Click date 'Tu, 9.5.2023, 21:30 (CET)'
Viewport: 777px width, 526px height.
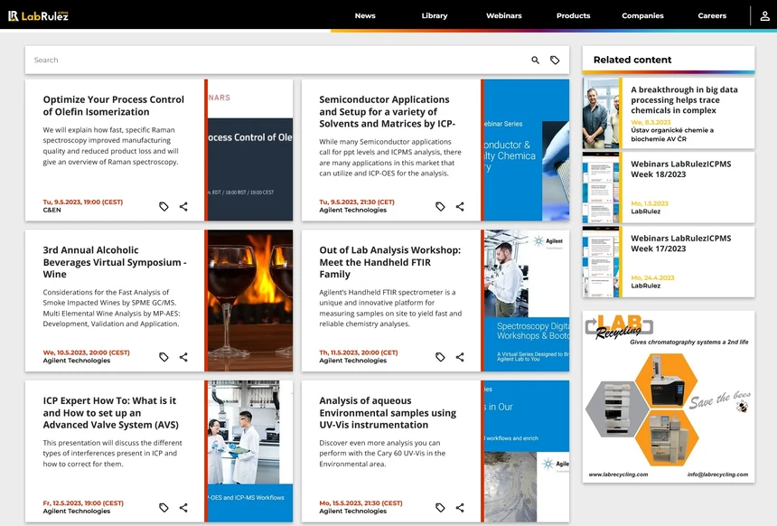click(x=357, y=202)
